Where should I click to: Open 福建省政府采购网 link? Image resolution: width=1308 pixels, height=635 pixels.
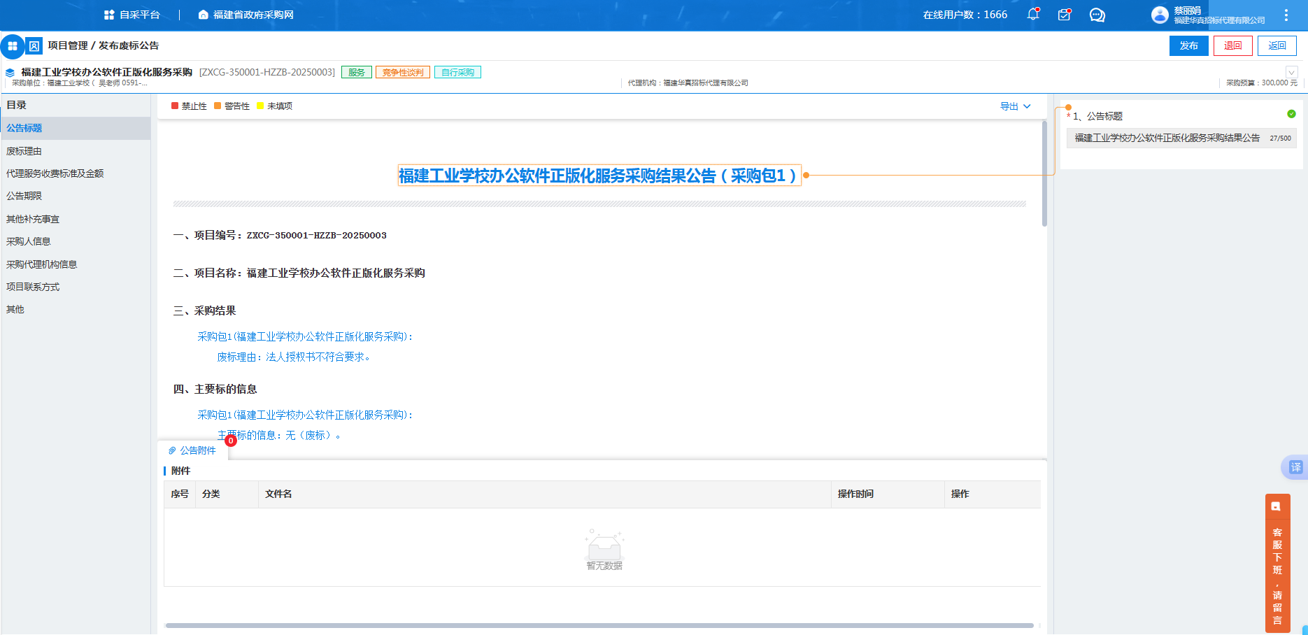coord(246,15)
